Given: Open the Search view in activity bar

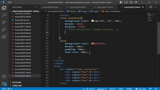Looking at the screenshot, I should coord(4,15).
